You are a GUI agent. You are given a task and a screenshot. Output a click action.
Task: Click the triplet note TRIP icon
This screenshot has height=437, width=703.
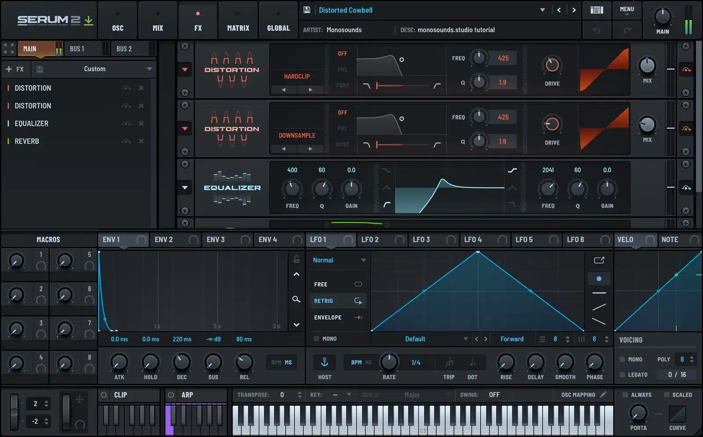click(449, 362)
